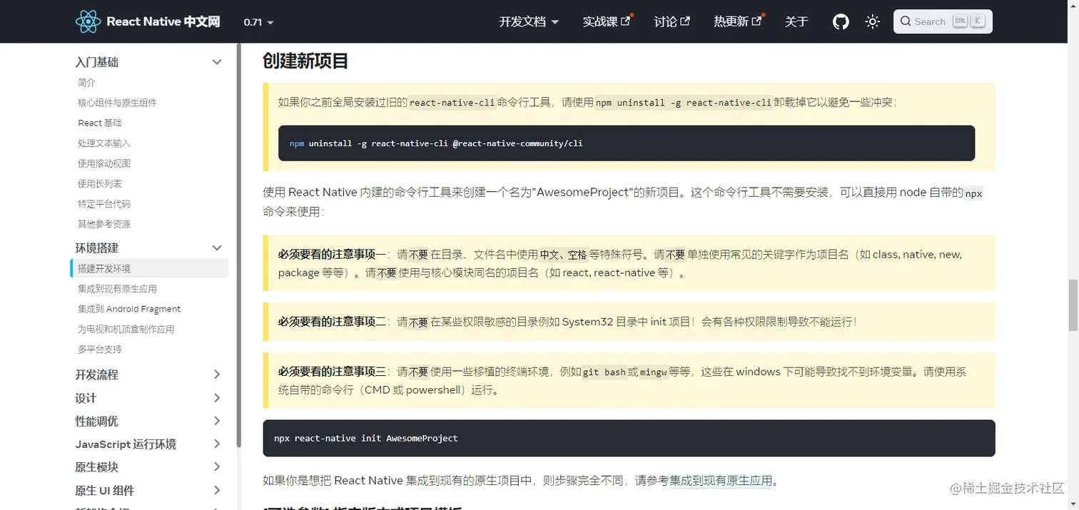Open the GitHub repository icon
This screenshot has width=1079, height=510.
[841, 21]
